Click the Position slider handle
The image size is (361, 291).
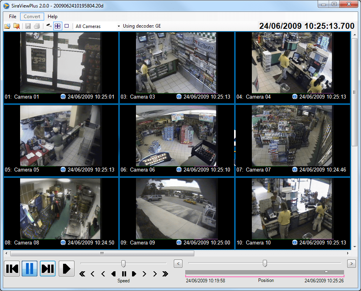point(265,263)
